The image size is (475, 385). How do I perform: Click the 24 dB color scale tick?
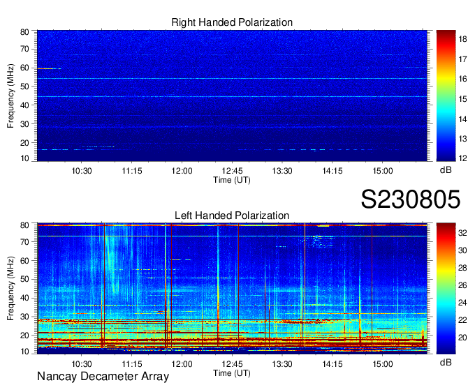point(462,303)
